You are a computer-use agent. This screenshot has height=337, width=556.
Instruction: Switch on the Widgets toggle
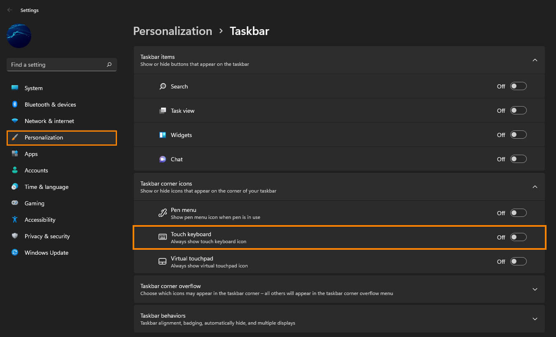tap(518, 135)
